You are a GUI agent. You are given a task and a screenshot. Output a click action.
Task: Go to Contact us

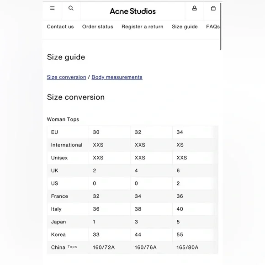click(x=60, y=26)
